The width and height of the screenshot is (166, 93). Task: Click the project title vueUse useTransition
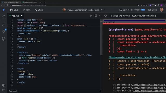pos(83,10)
